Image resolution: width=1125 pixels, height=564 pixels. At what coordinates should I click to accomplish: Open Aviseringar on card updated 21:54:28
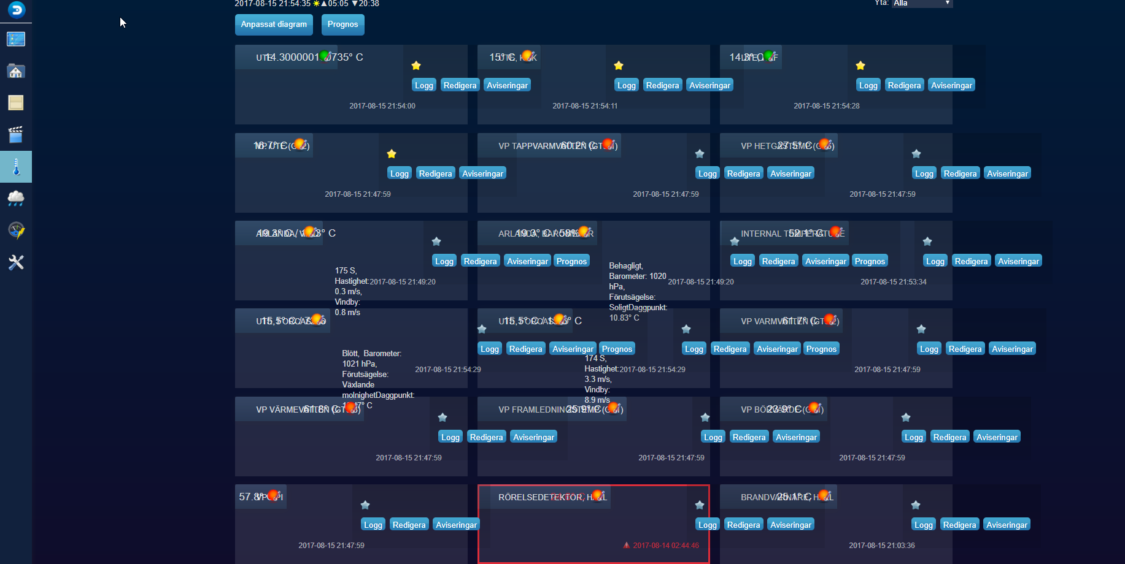[x=951, y=85]
